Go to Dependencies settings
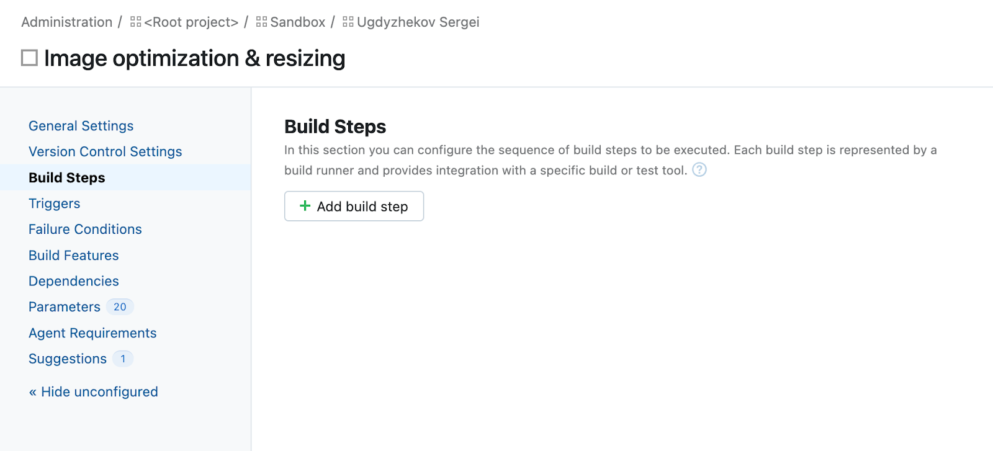Screen dimensions: 993x451 (73, 282)
